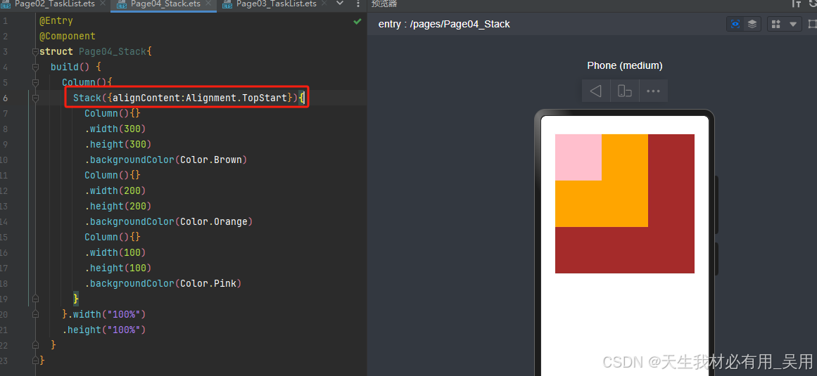This screenshot has height=376, width=817.
Task: Click the fold end marker on line 23
Action: coord(35,361)
